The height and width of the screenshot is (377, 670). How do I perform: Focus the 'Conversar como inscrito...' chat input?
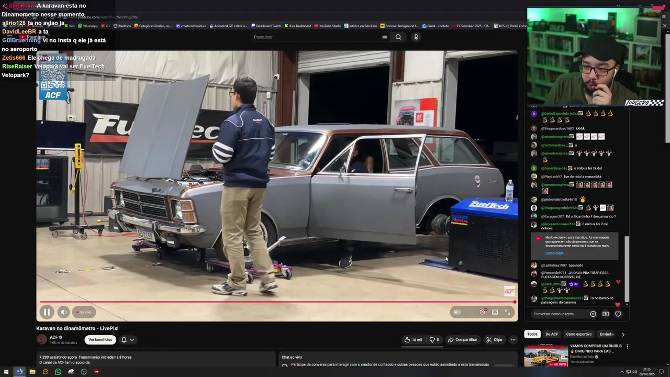pyautogui.click(x=559, y=314)
